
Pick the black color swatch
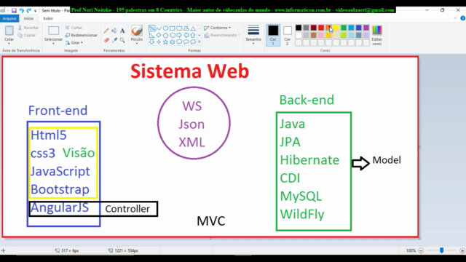[x=299, y=28]
